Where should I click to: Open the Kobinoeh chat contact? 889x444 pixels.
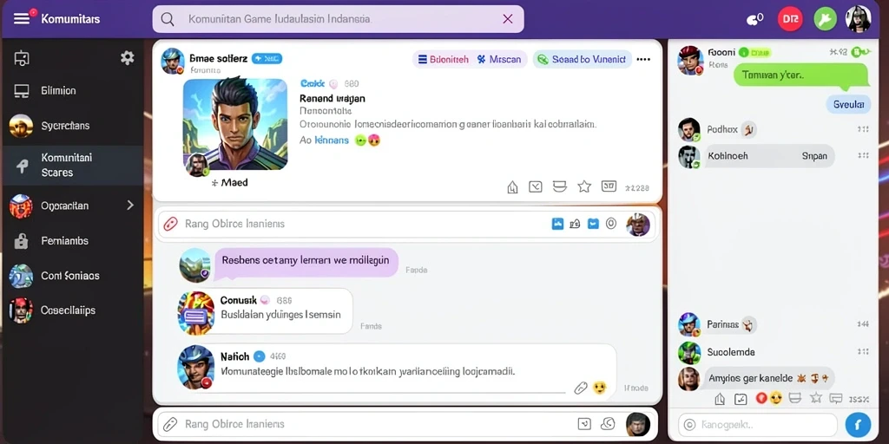click(x=756, y=156)
